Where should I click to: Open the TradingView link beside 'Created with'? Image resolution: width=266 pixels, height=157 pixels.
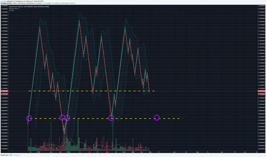point(17,155)
